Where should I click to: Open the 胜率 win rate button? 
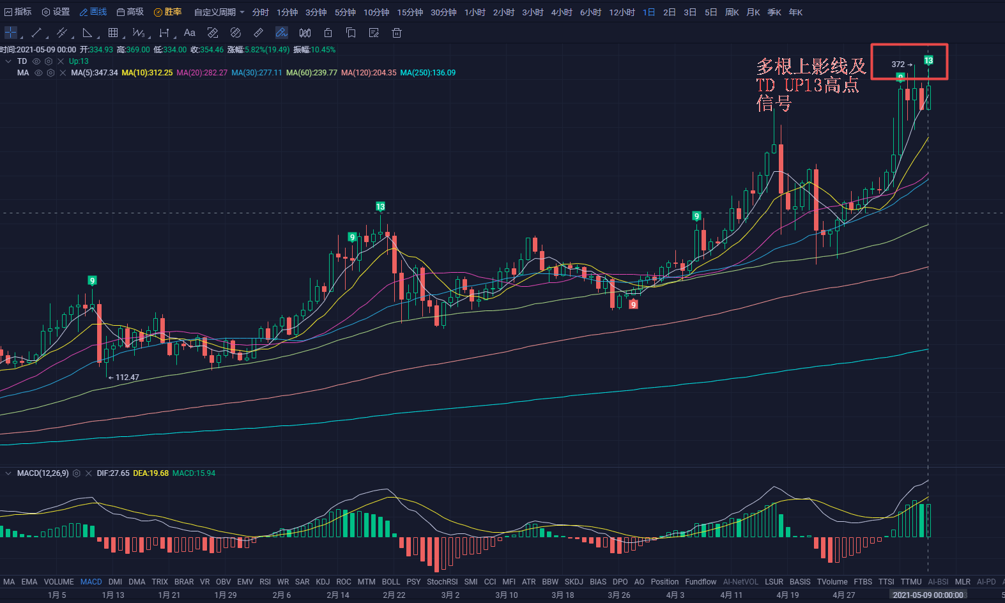pyautogui.click(x=168, y=12)
